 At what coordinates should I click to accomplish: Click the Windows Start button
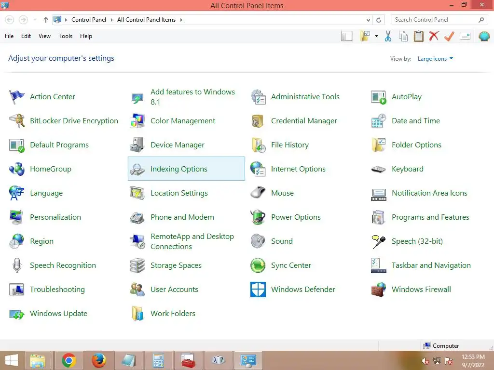12,360
